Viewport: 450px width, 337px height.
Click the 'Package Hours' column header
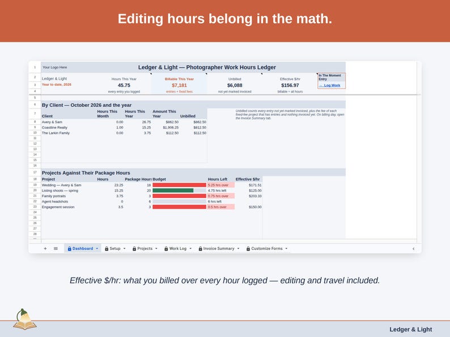coord(138,179)
